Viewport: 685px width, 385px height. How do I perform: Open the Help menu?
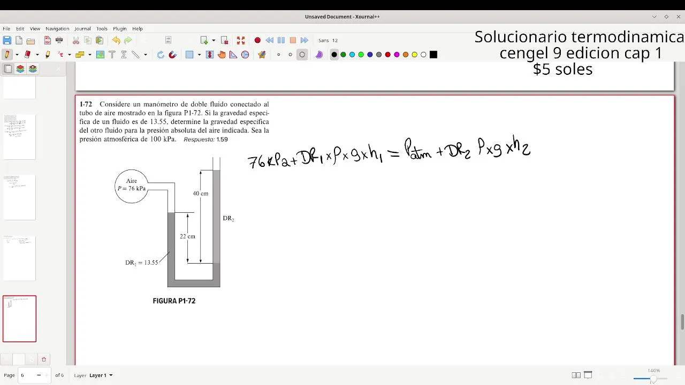pyautogui.click(x=138, y=28)
